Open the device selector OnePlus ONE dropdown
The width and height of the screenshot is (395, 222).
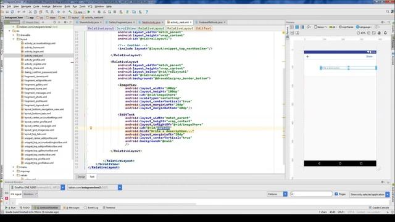pos(37,187)
